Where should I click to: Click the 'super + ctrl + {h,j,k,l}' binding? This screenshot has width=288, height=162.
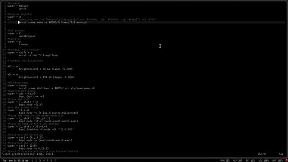coord(25,138)
